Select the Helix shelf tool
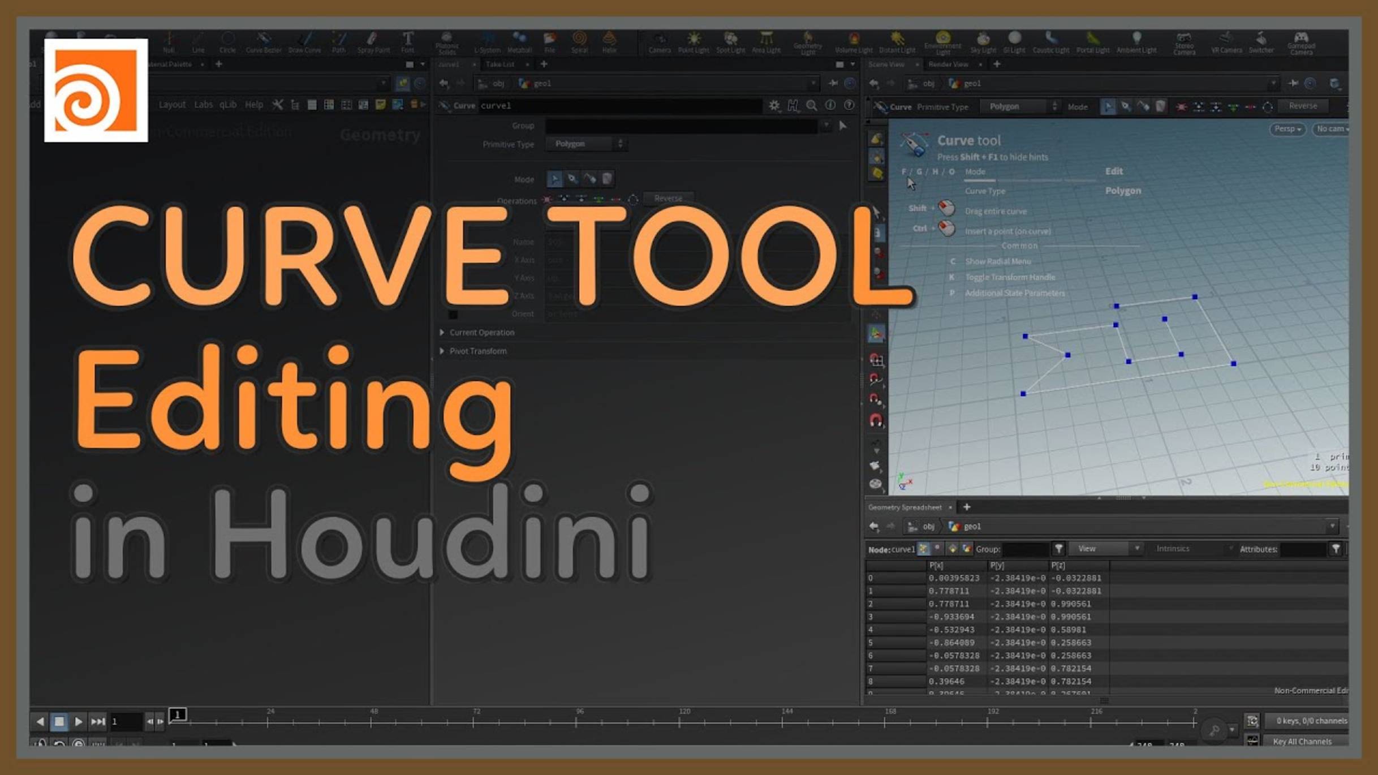The height and width of the screenshot is (775, 1378). click(610, 42)
